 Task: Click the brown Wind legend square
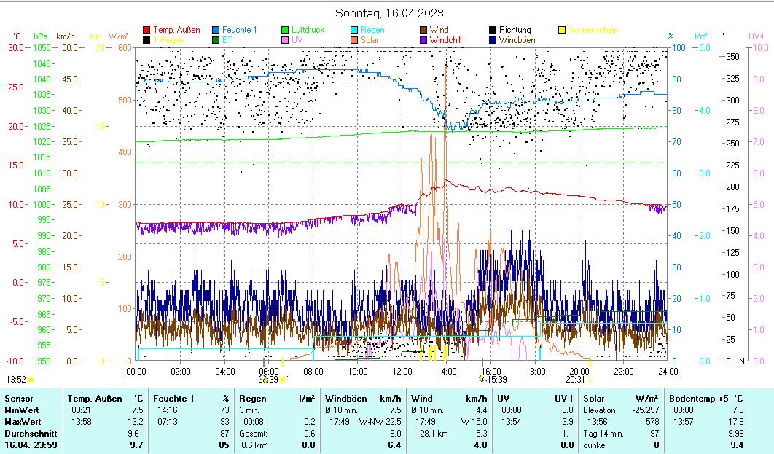(423, 30)
